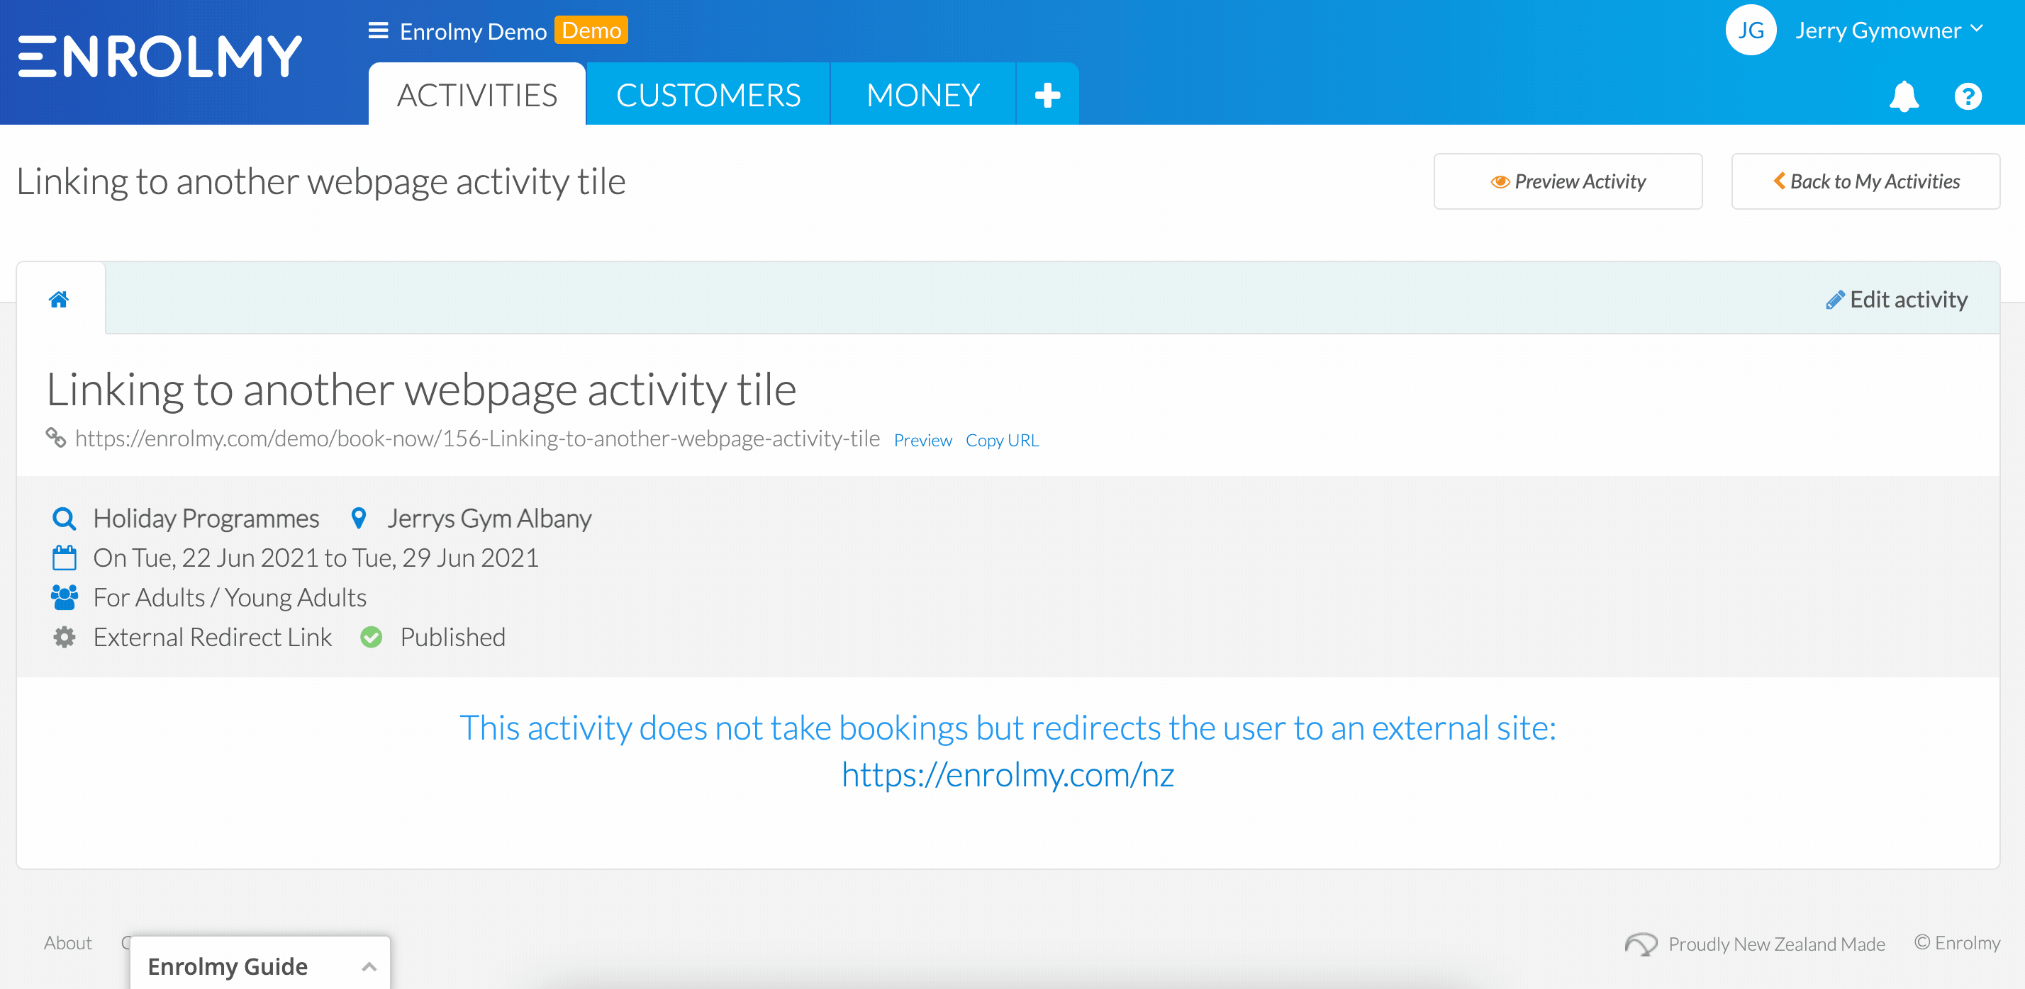
Task: Click the About footer link
Action: (x=67, y=943)
